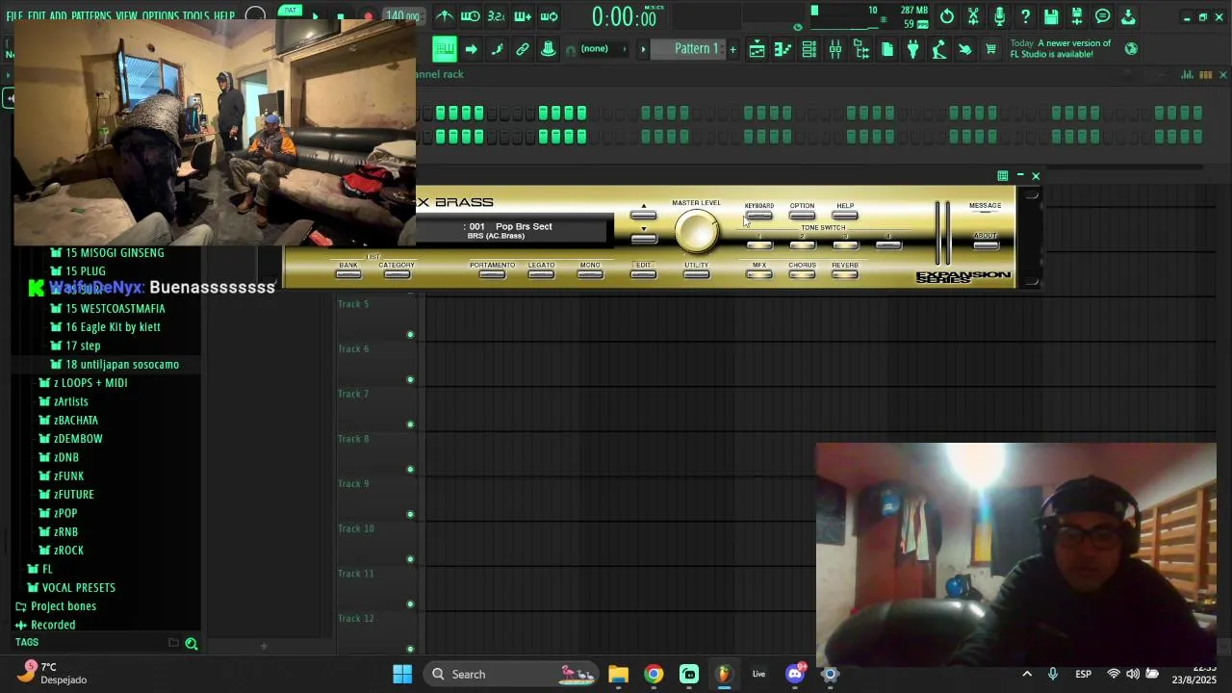Show hidden system tray icons chevron

pyautogui.click(x=1027, y=674)
